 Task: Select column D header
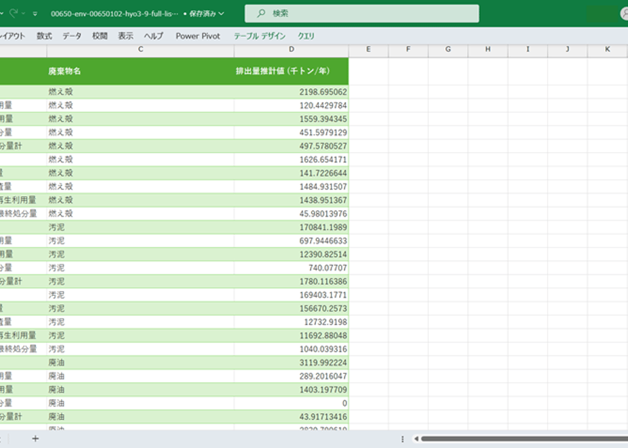pos(291,50)
